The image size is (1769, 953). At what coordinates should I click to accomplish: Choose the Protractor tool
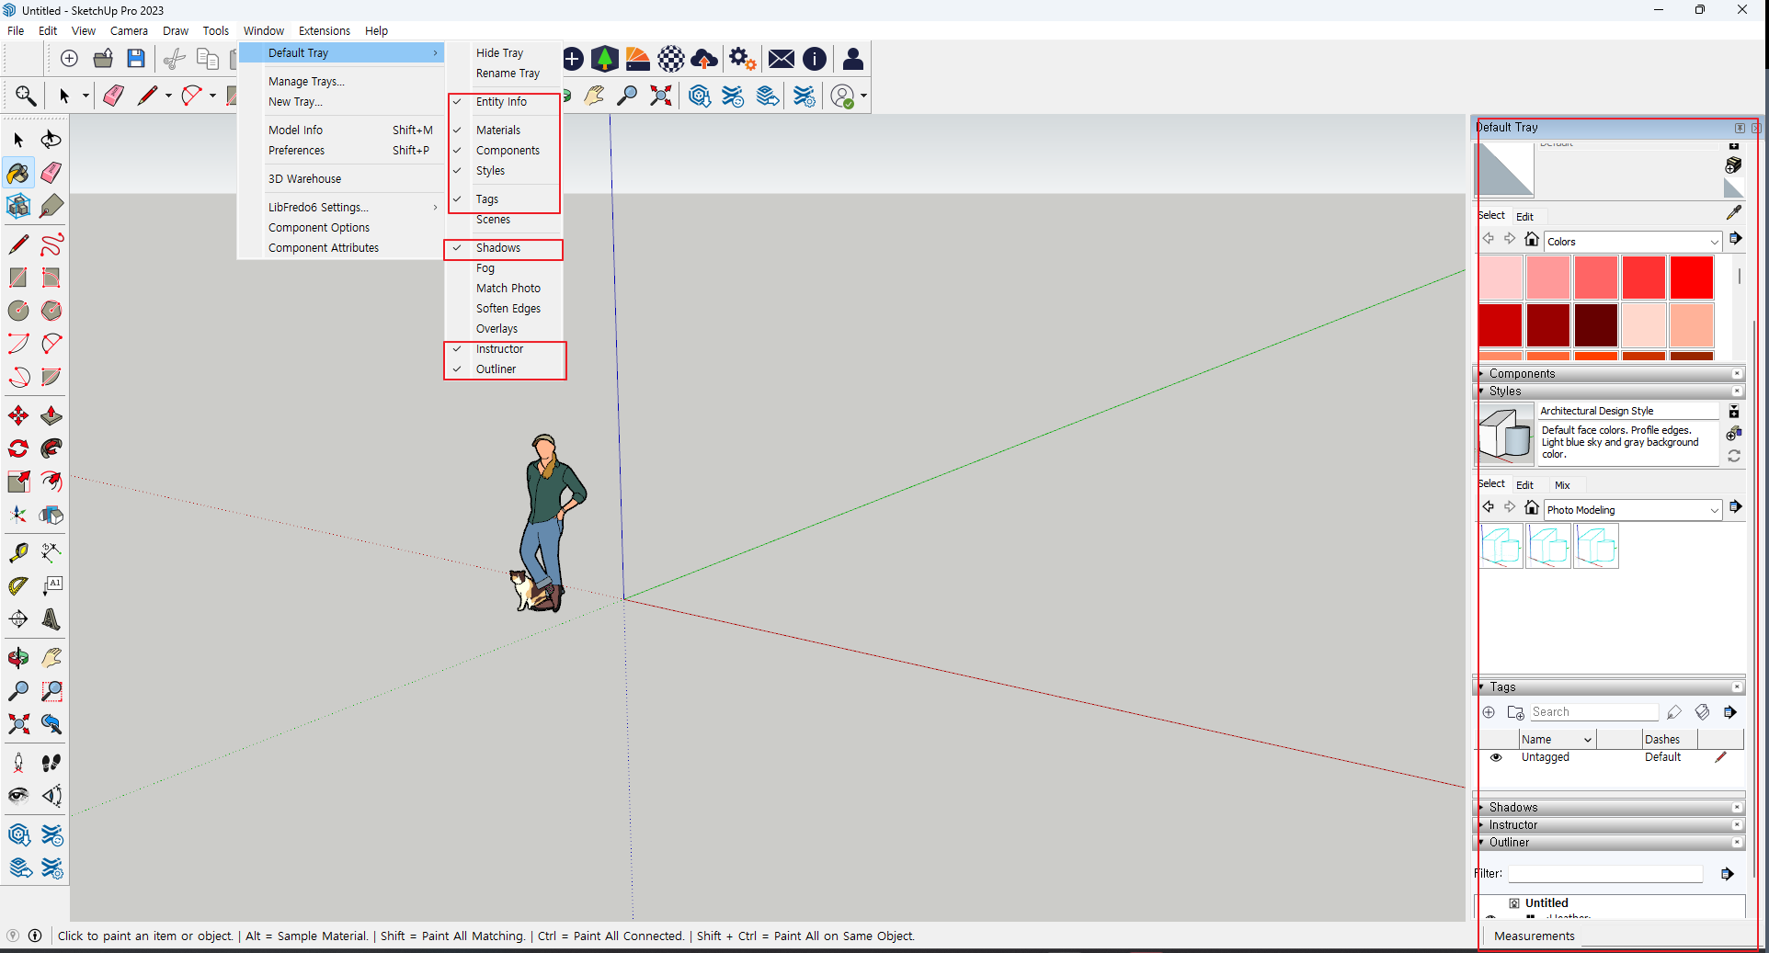[18, 585]
